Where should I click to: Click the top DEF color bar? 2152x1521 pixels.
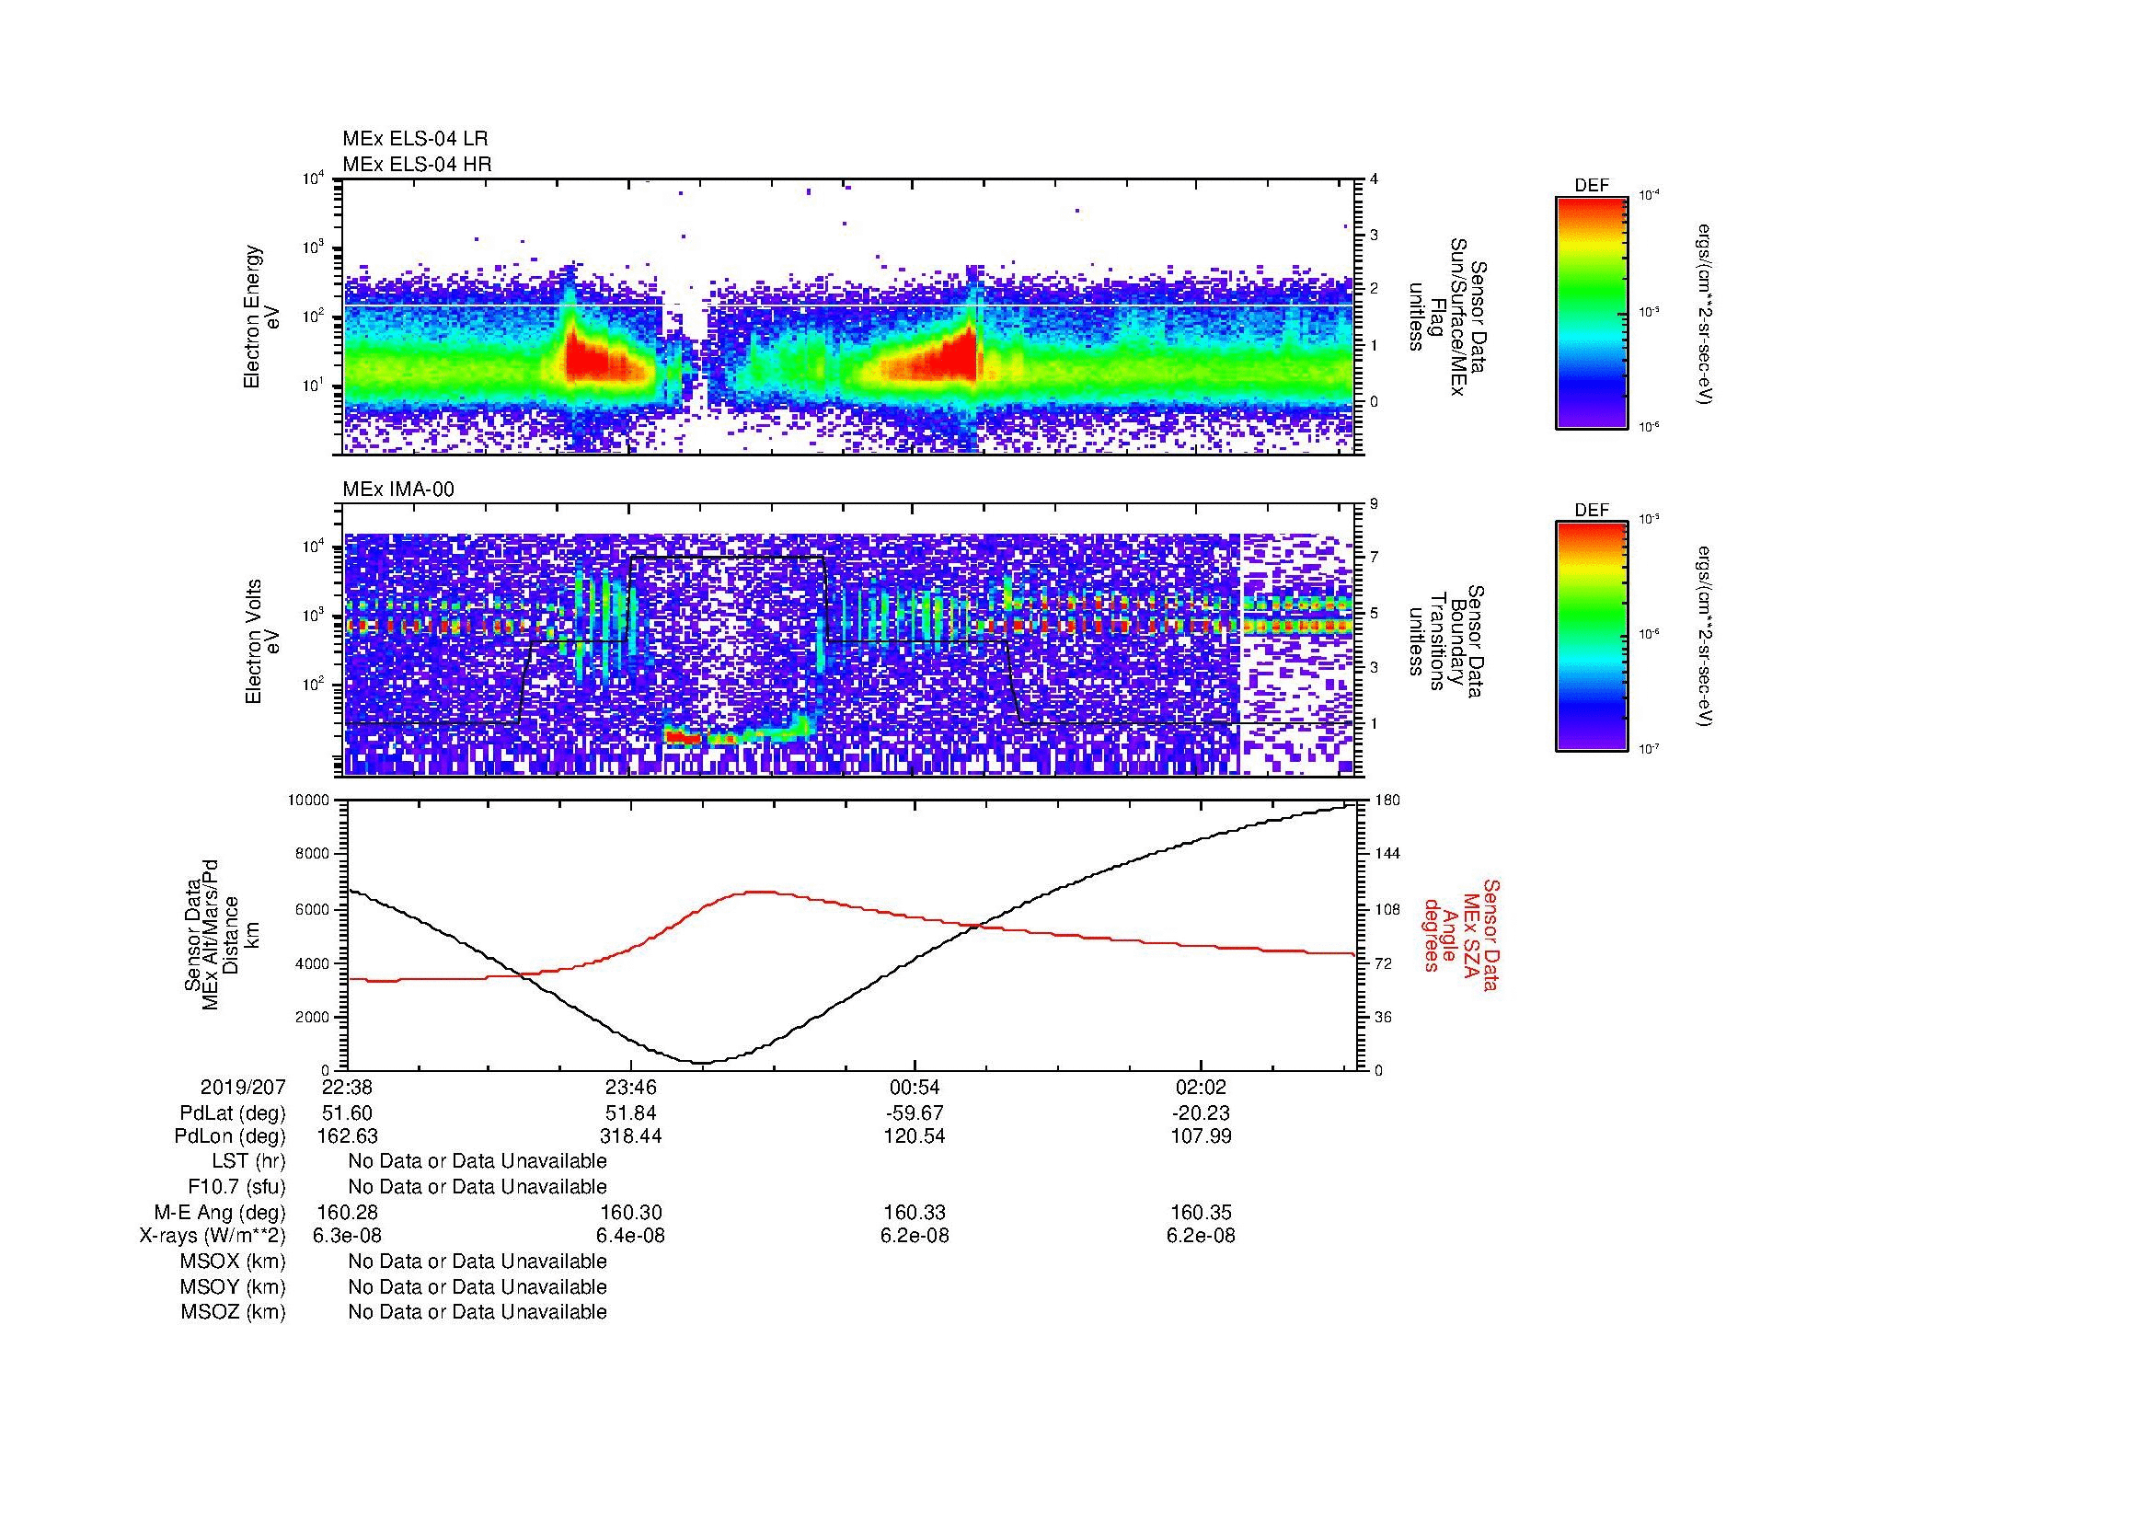click(x=1592, y=312)
